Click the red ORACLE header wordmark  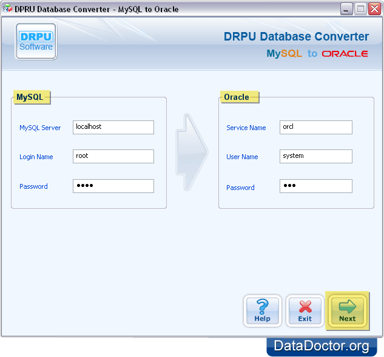pos(345,54)
